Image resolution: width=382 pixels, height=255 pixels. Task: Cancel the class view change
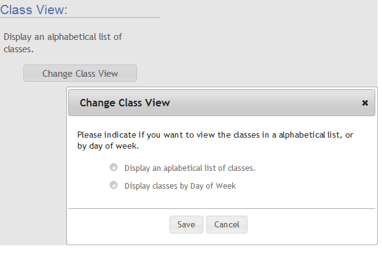(x=227, y=224)
